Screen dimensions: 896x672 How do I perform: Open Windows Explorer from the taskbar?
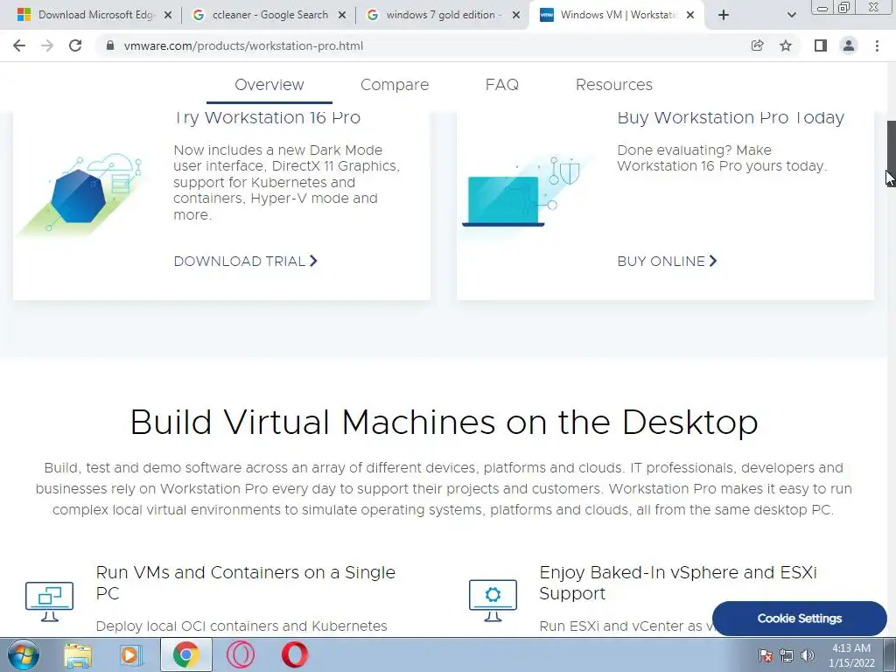pyautogui.click(x=78, y=654)
